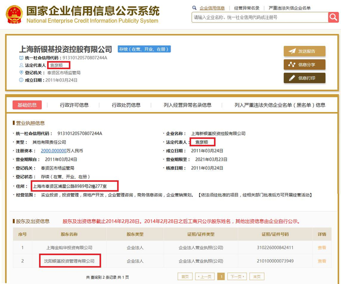This screenshot has width=341, height=284.
Task: Switch to the 行政处罚信息 tab
Action: 126,105
